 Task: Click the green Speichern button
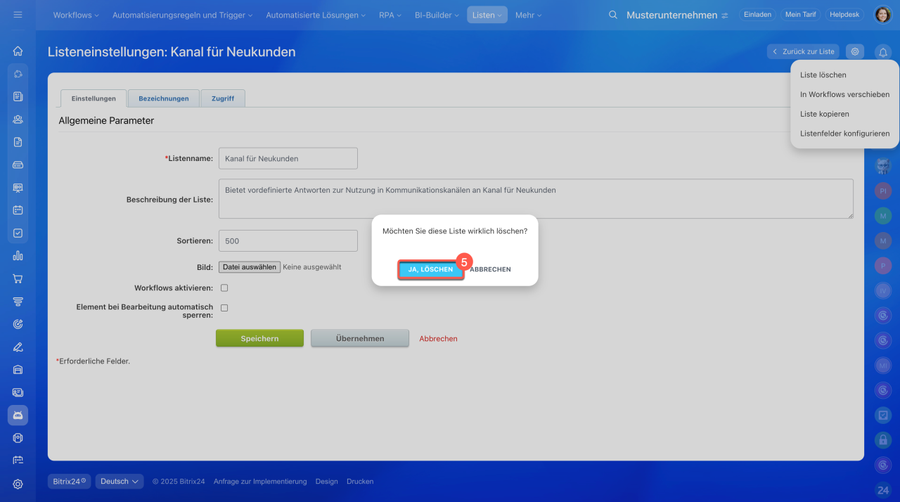pos(259,338)
